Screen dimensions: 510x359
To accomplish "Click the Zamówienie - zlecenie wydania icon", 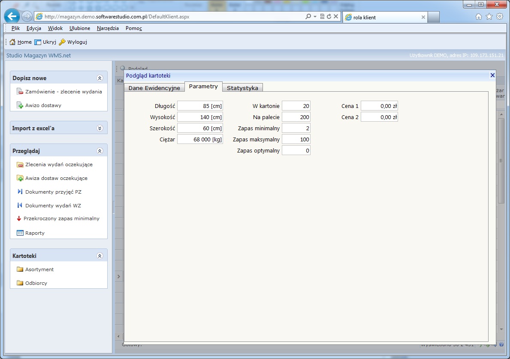I will coord(20,92).
